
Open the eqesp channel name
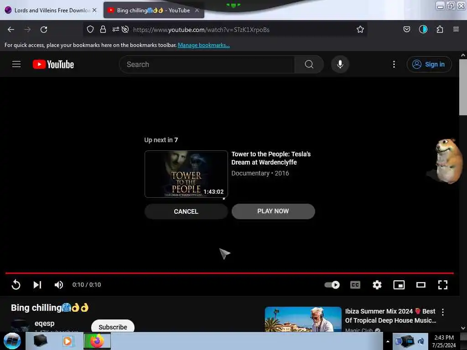pyautogui.click(x=44, y=323)
